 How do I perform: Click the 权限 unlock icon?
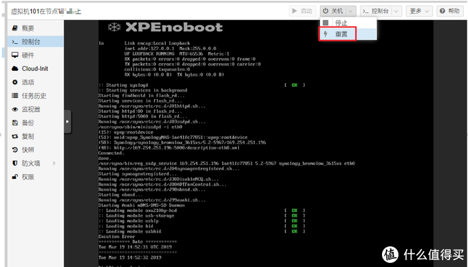[x=14, y=177]
